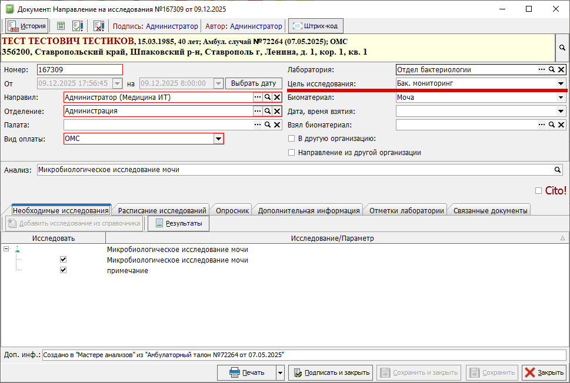The height and width of the screenshot is (383, 570).
Task: Enable the Cito! checkbox
Action: click(x=539, y=190)
